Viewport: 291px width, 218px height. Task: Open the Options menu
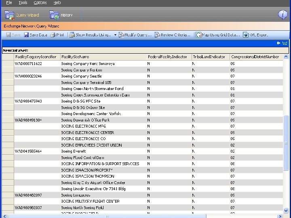coord(40,3)
